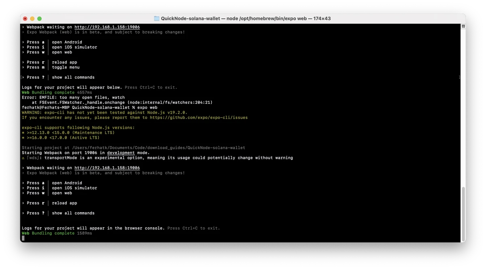This screenshot has width=486, height=269.
Task: Open the Webpack URL below transportMode warning
Action: [107, 168]
